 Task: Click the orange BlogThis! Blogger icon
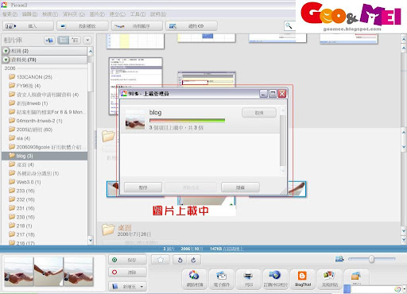[302, 276]
